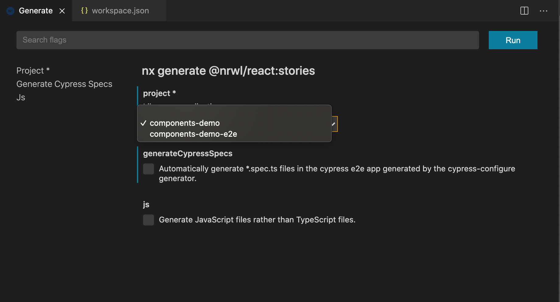Switch to the workspace.json tab
This screenshot has height=302, width=560.
(x=119, y=11)
